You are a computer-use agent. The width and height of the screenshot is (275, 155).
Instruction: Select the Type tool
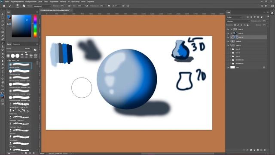(x=3, y=71)
